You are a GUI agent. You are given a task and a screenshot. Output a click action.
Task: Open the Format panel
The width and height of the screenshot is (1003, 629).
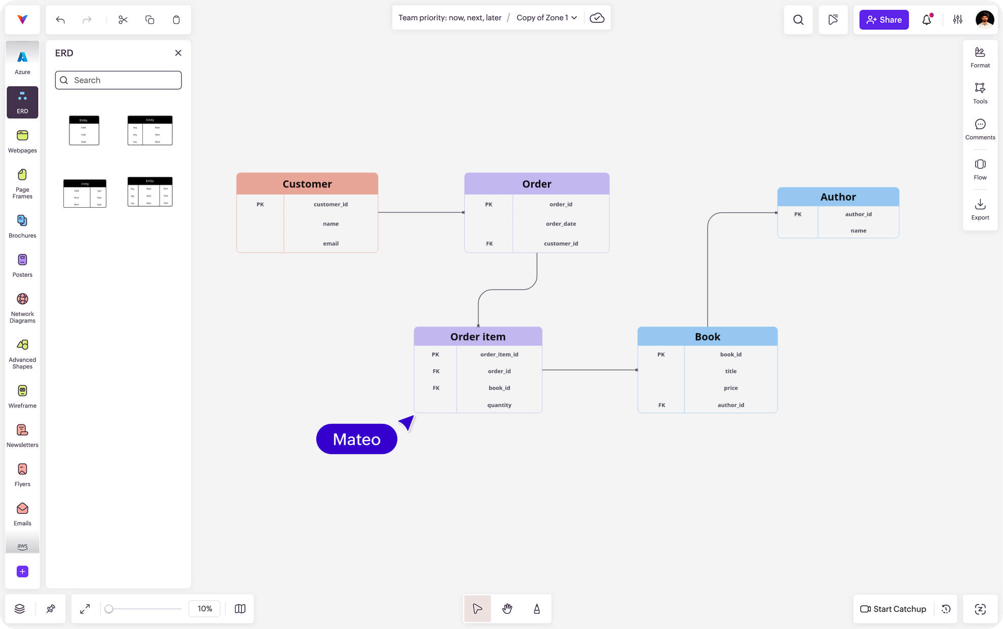click(980, 57)
